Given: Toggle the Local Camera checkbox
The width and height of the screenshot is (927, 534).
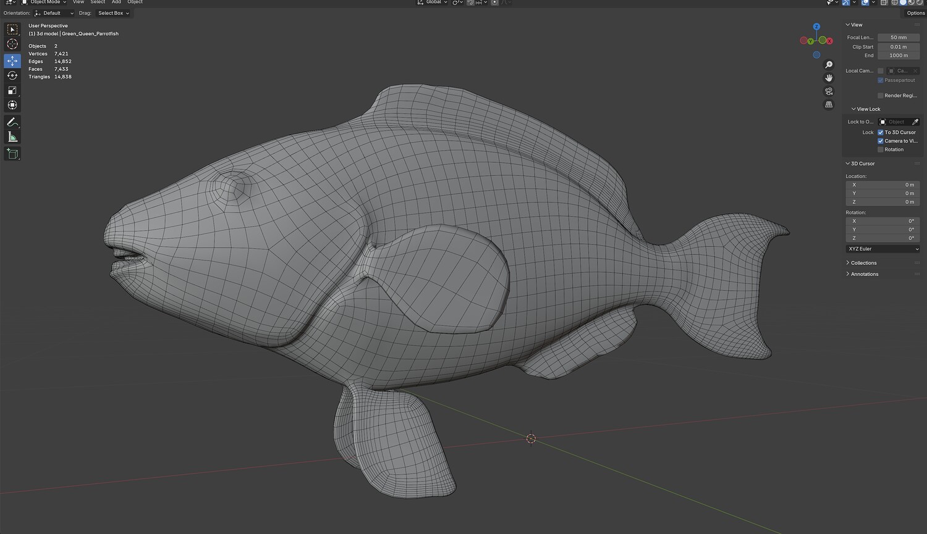Looking at the screenshot, I should pyautogui.click(x=881, y=71).
